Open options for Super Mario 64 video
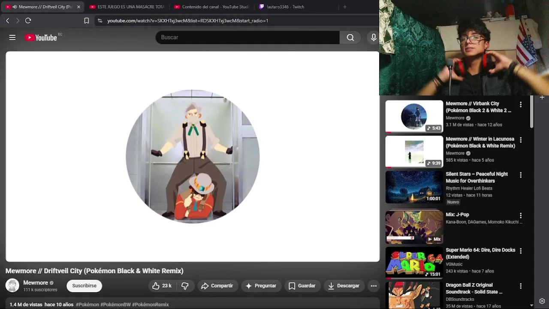Image resolution: width=549 pixels, height=309 pixels. coord(521,251)
